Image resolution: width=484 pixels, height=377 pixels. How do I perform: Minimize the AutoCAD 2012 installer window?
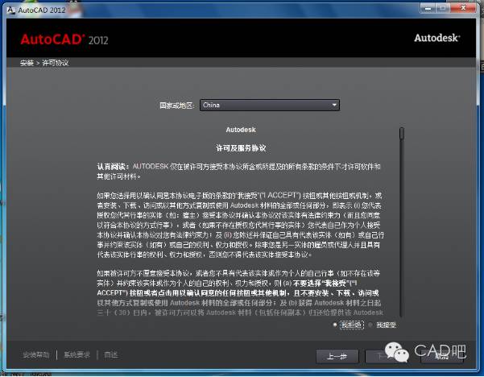coord(428,8)
